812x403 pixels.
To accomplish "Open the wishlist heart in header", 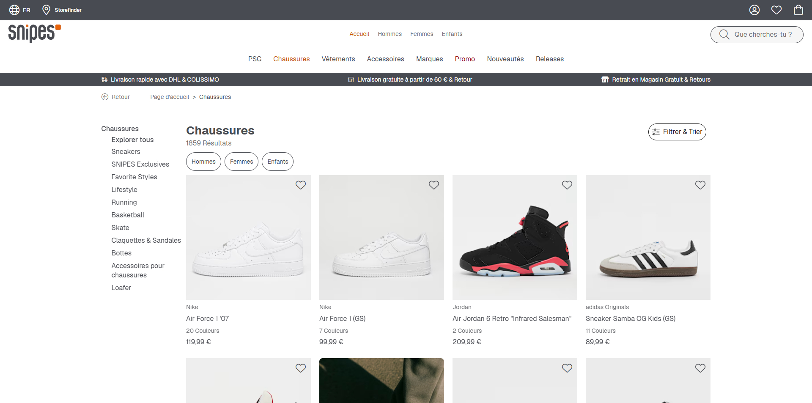I will [776, 10].
